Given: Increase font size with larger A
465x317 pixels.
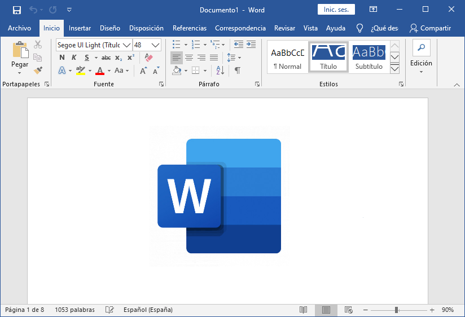Looking at the screenshot, I should [x=143, y=71].
